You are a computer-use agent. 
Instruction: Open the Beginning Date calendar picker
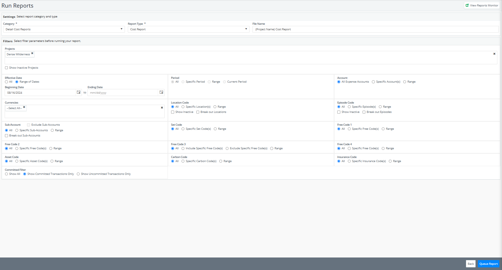78,92
